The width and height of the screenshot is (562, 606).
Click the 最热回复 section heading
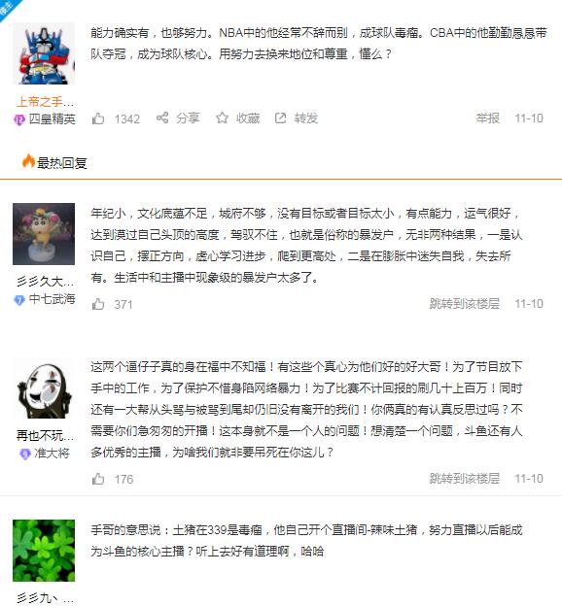(x=62, y=163)
